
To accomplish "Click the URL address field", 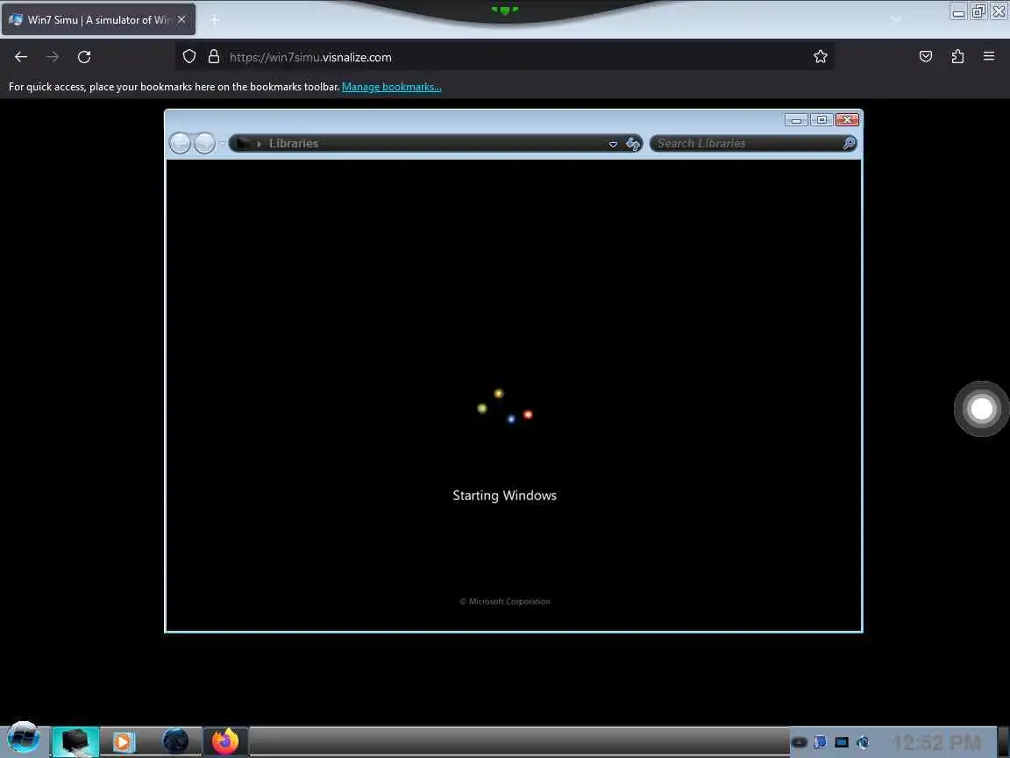I will click(x=502, y=57).
